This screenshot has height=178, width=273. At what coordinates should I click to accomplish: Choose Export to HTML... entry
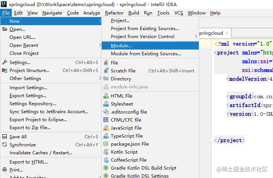pos(51,162)
